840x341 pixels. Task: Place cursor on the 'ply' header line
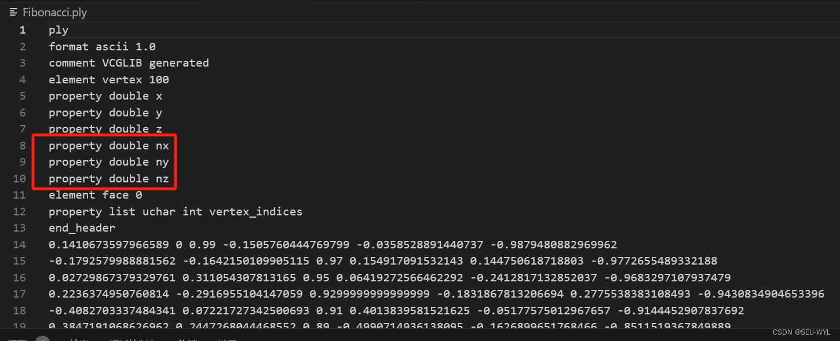coord(58,30)
